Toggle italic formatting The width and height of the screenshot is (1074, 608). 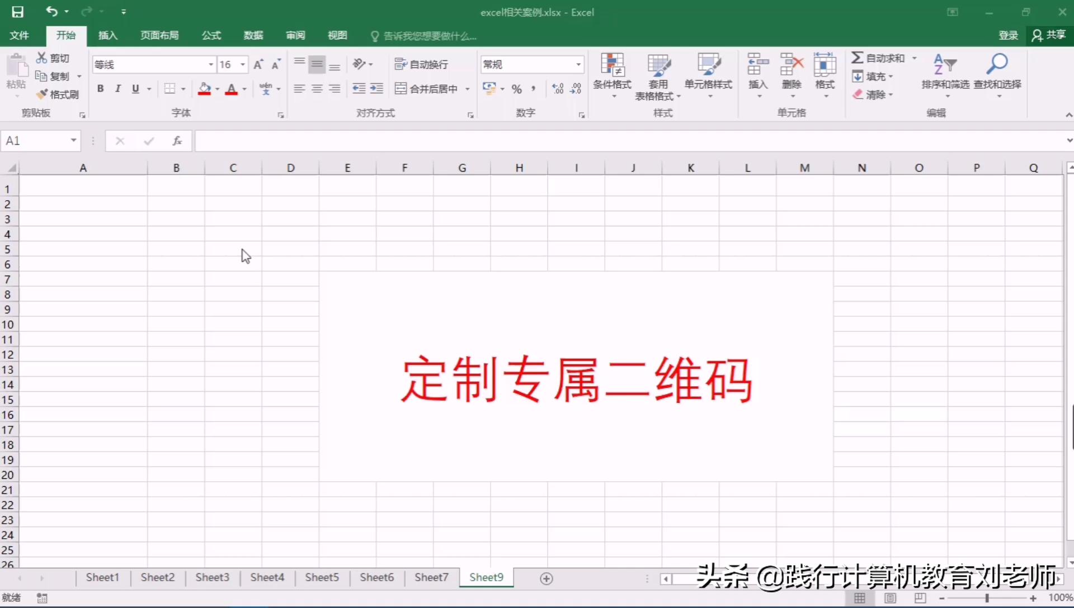117,88
